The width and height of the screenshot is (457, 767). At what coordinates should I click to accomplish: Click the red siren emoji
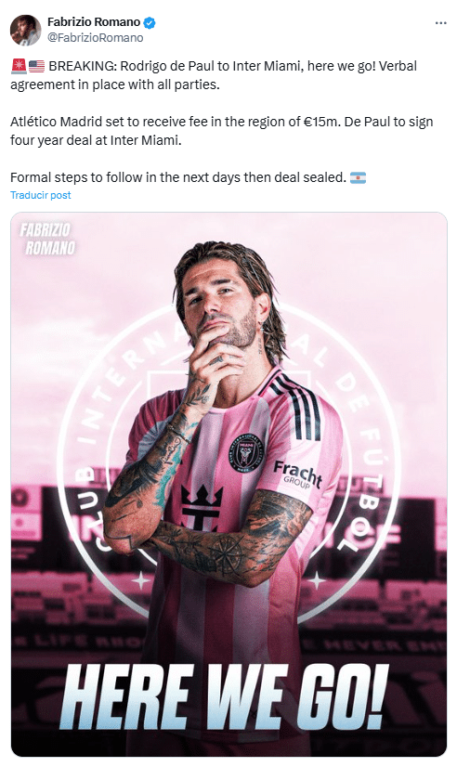pyautogui.click(x=19, y=66)
